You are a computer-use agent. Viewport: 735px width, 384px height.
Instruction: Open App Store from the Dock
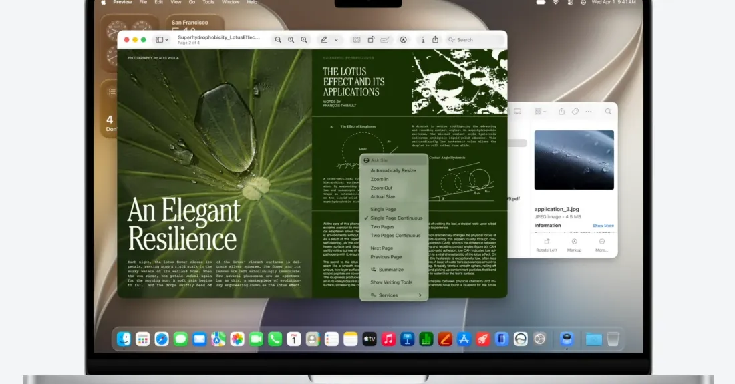[x=464, y=339]
